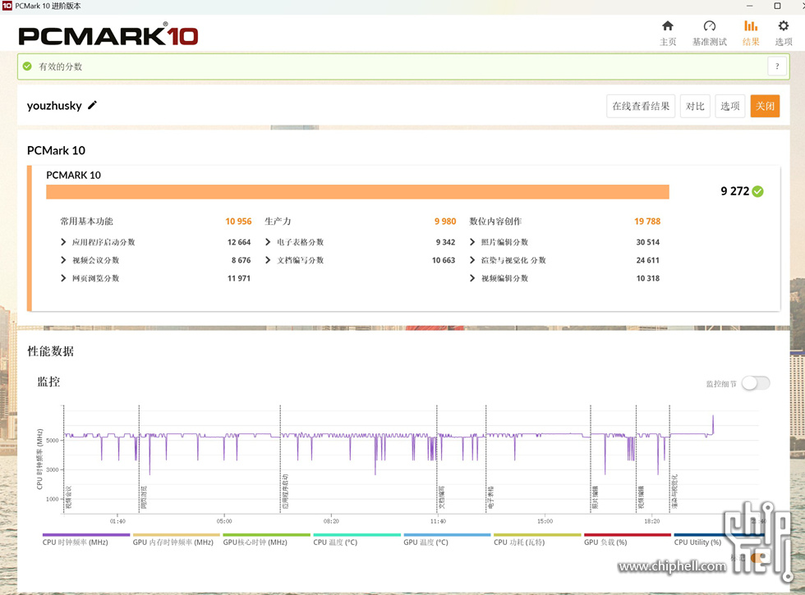The height and width of the screenshot is (595, 805).
Task: Click 在线查看结果 button
Action: tap(641, 106)
